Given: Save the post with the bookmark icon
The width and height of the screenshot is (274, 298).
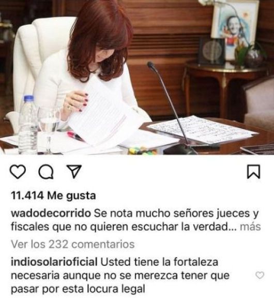Looking at the screenshot, I should point(253,172).
